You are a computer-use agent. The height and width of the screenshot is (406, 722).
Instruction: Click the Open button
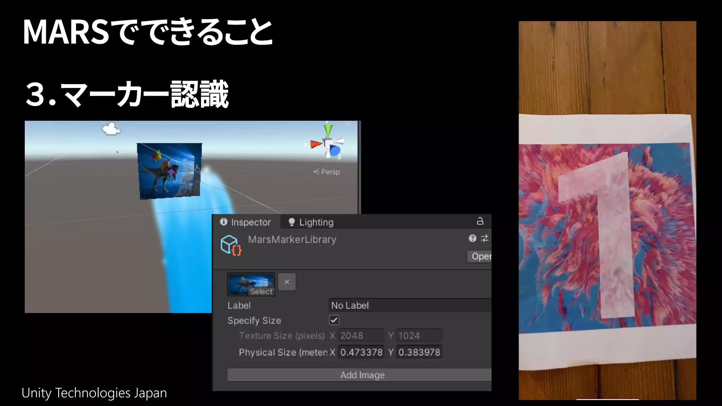click(x=479, y=256)
